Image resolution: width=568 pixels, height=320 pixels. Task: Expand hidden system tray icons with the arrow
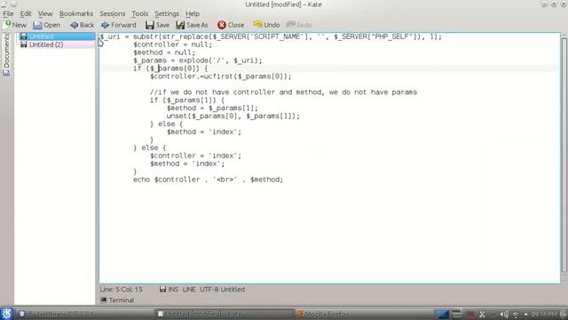(525, 314)
